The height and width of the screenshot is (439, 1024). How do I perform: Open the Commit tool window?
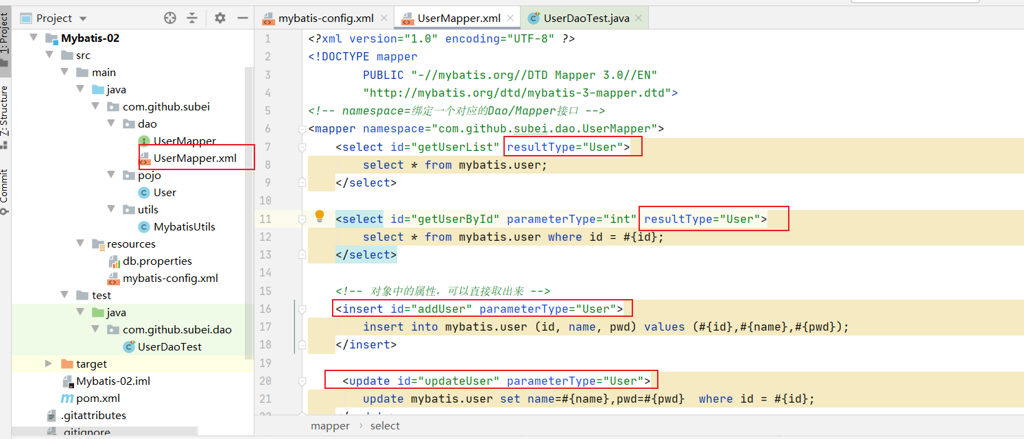point(5,189)
